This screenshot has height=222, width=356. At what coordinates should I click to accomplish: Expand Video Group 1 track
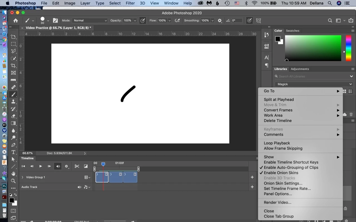click(23, 177)
